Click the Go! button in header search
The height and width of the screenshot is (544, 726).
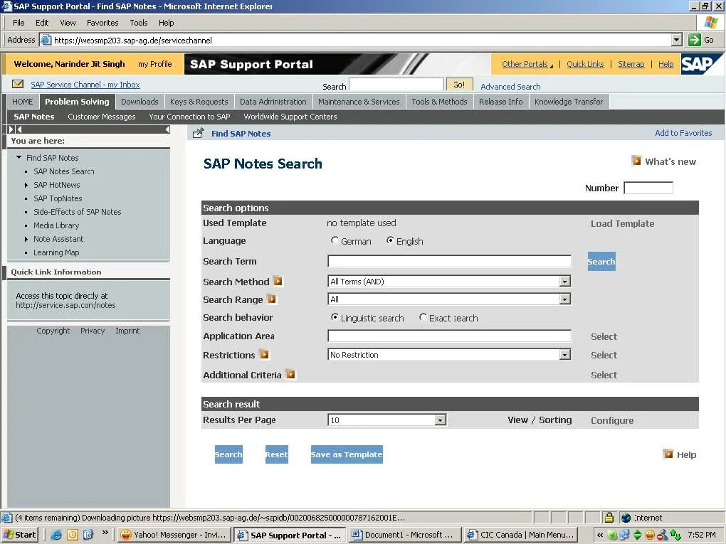(459, 85)
